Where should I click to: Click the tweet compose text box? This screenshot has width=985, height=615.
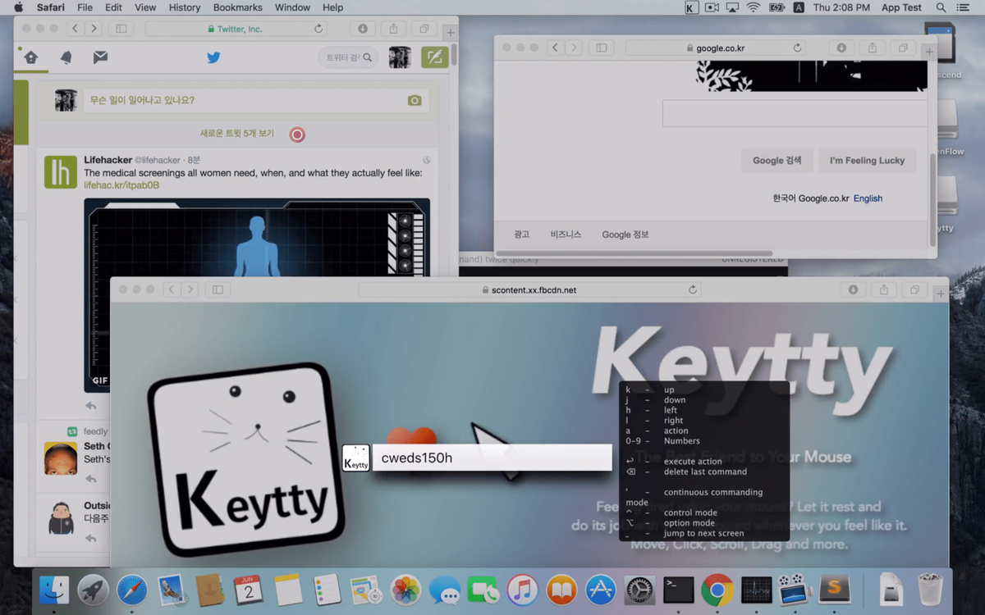click(254, 101)
